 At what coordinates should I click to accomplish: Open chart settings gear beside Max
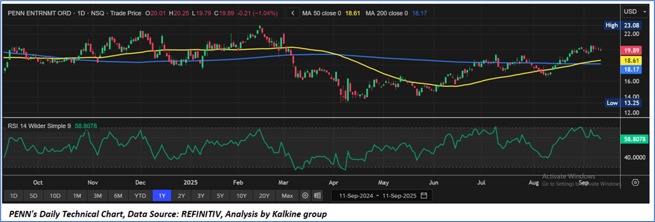coord(305,196)
